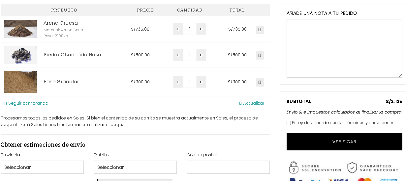Focus the order note text area
The image size is (406, 181).
pyautogui.click(x=344, y=48)
